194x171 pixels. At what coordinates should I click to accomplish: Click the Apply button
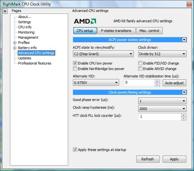point(174,159)
